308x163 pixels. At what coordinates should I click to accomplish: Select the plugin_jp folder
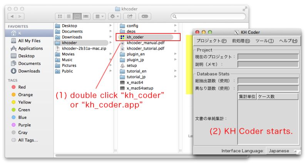[135, 60]
